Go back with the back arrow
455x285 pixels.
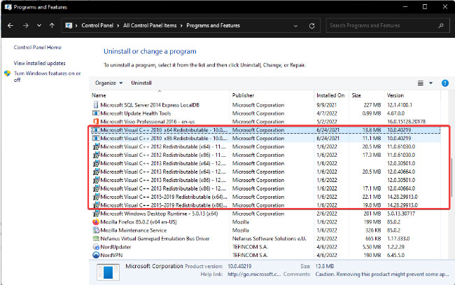click(x=10, y=25)
